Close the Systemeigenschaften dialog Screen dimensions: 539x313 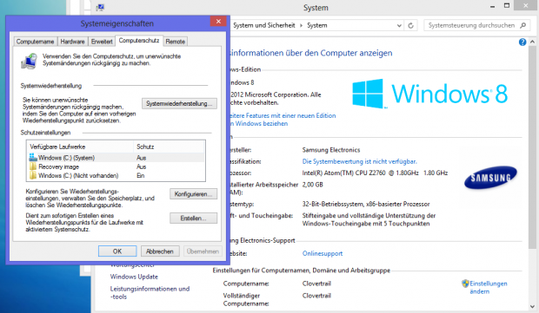click(x=218, y=22)
